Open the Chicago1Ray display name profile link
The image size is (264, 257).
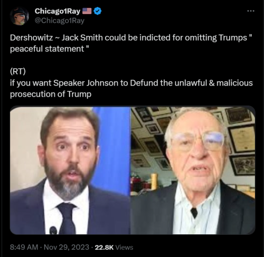pyautogui.click(x=58, y=11)
